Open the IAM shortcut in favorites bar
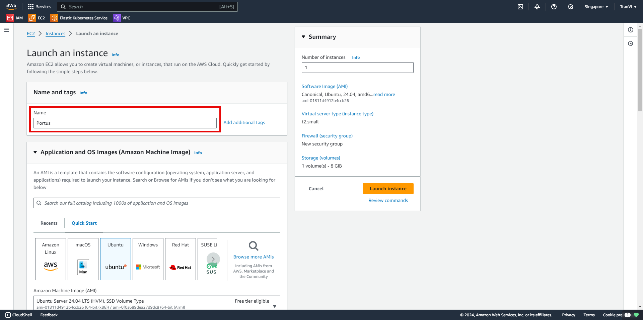Image resolution: width=643 pixels, height=320 pixels. point(15,18)
